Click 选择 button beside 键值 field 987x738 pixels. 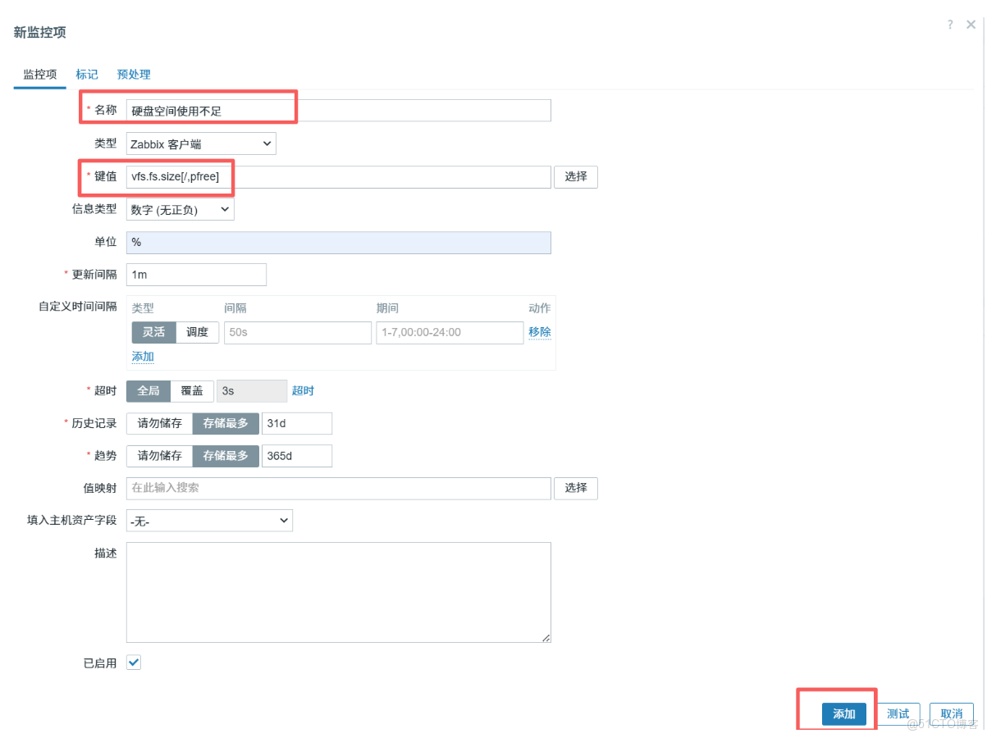[576, 176]
